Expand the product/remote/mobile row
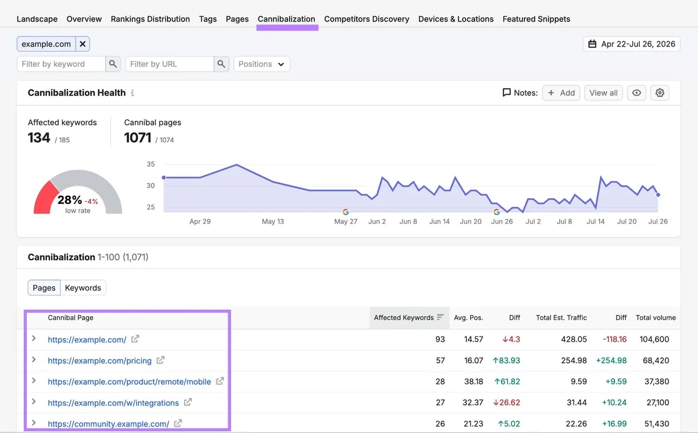 point(34,381)
